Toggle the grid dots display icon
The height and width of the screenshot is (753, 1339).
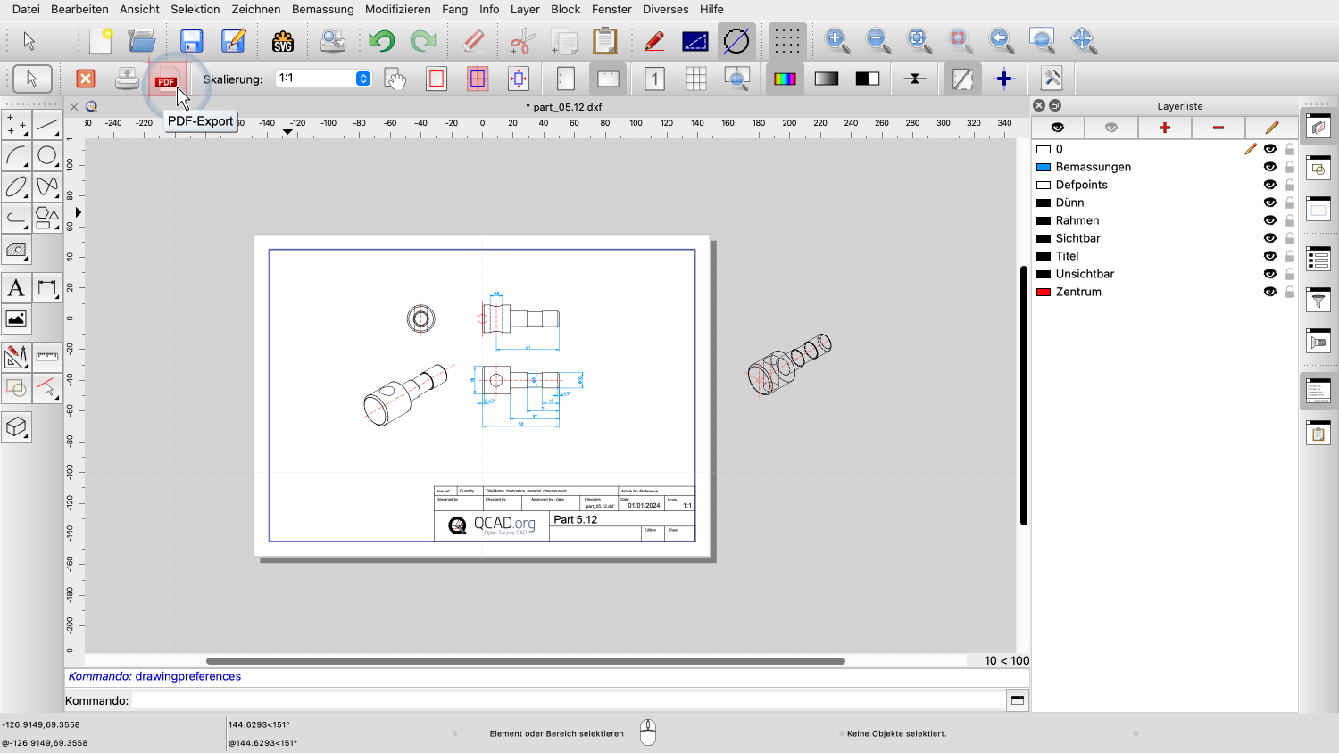point(786,41)
